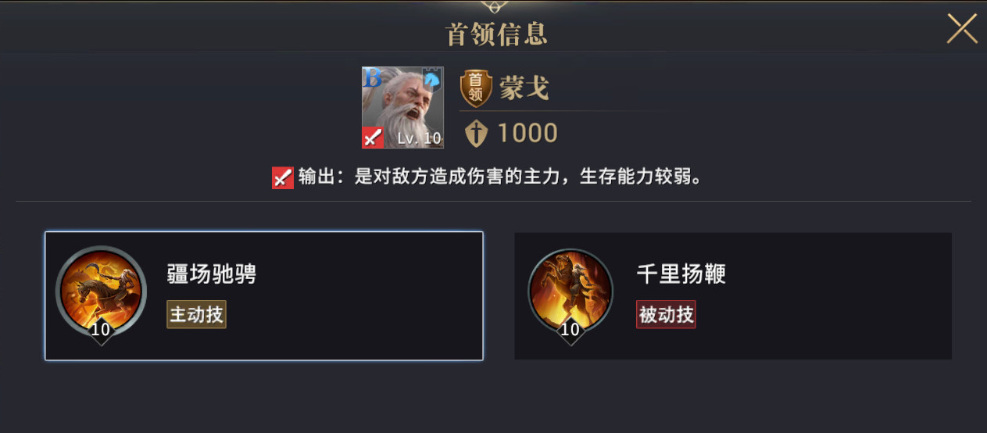The image size is (987, 433).
Task: Click the level 10 badge under 千里扬鞭 icon
Action: 570,330
